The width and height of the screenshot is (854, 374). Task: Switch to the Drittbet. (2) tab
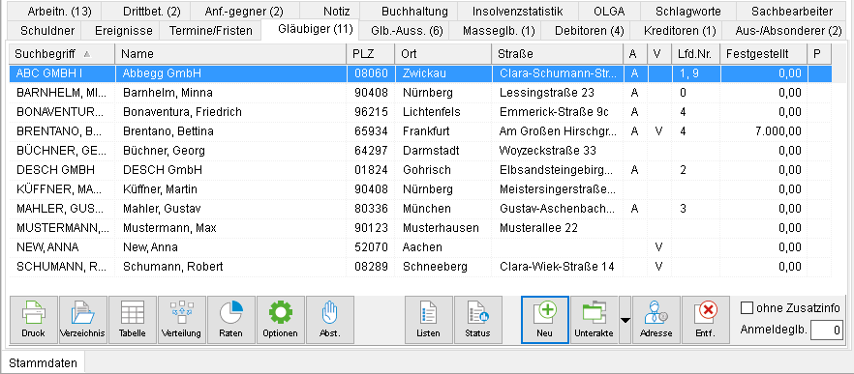[x=146, y=11]
